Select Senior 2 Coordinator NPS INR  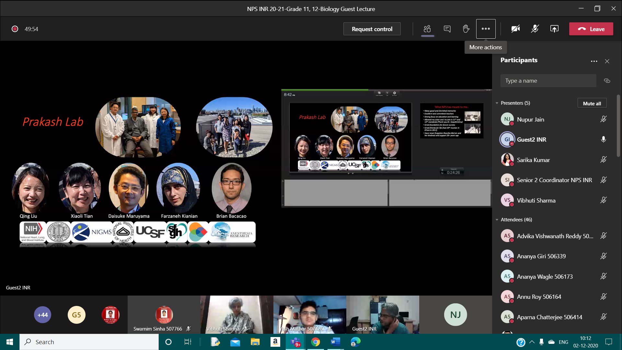point(554,180)
